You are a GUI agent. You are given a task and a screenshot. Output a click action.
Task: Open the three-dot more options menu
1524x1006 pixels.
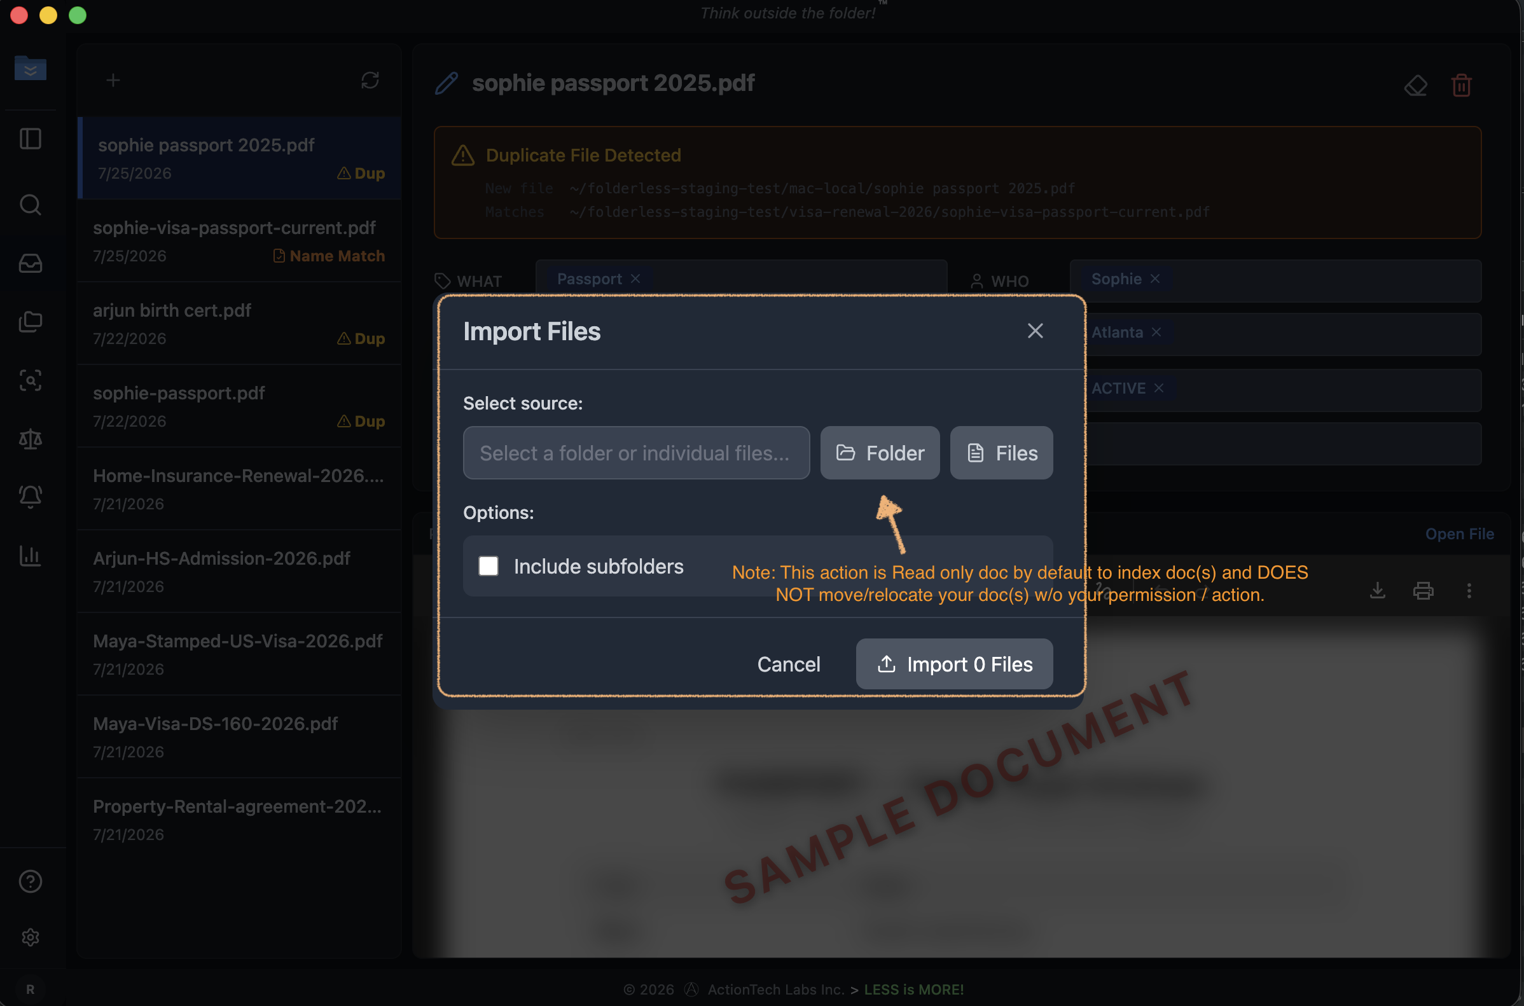[1469, 590]
